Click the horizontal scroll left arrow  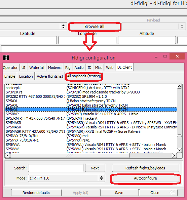(x=7, y=156)
